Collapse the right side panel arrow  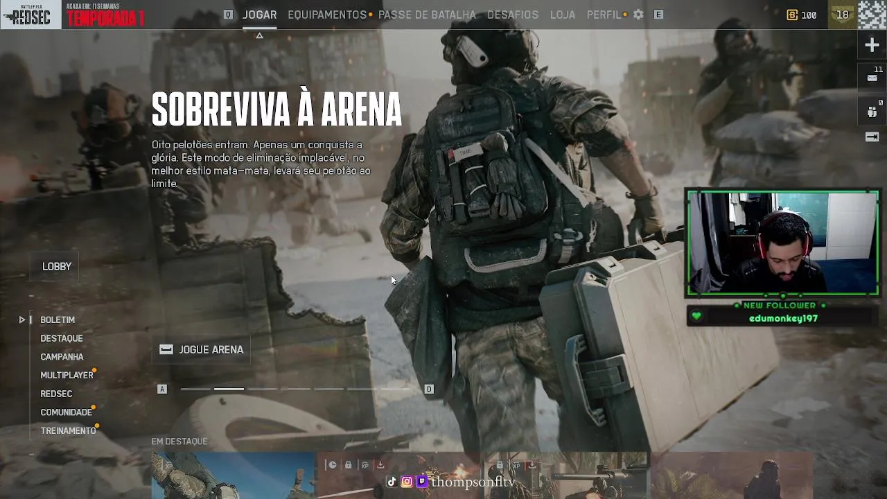pyautogui.click(x=872, y=137)
